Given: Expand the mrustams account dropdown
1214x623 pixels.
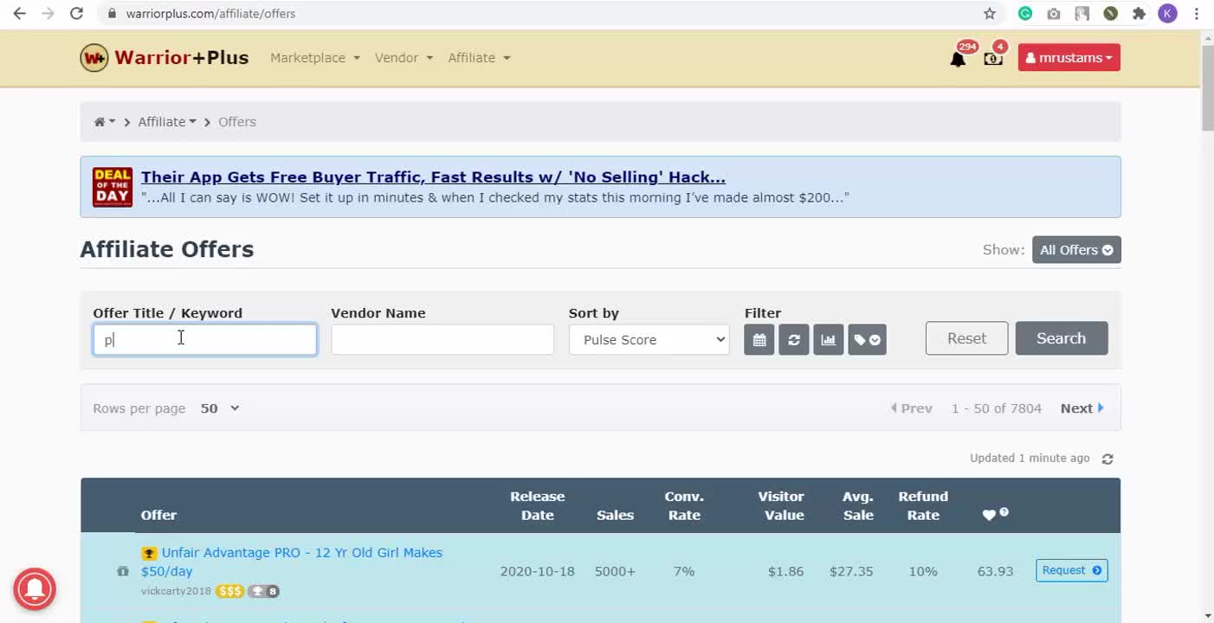Looking at the screenshot, I should tap(1069, 57).
